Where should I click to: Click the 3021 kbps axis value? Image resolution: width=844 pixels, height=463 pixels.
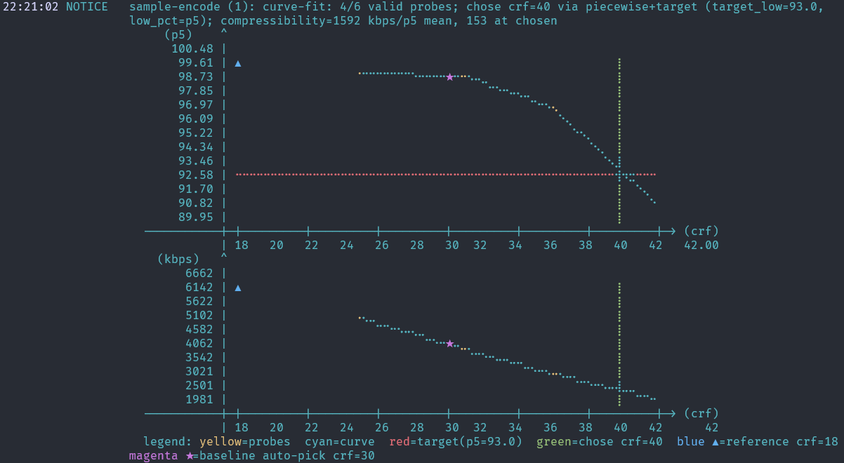[x=199, y=372]
